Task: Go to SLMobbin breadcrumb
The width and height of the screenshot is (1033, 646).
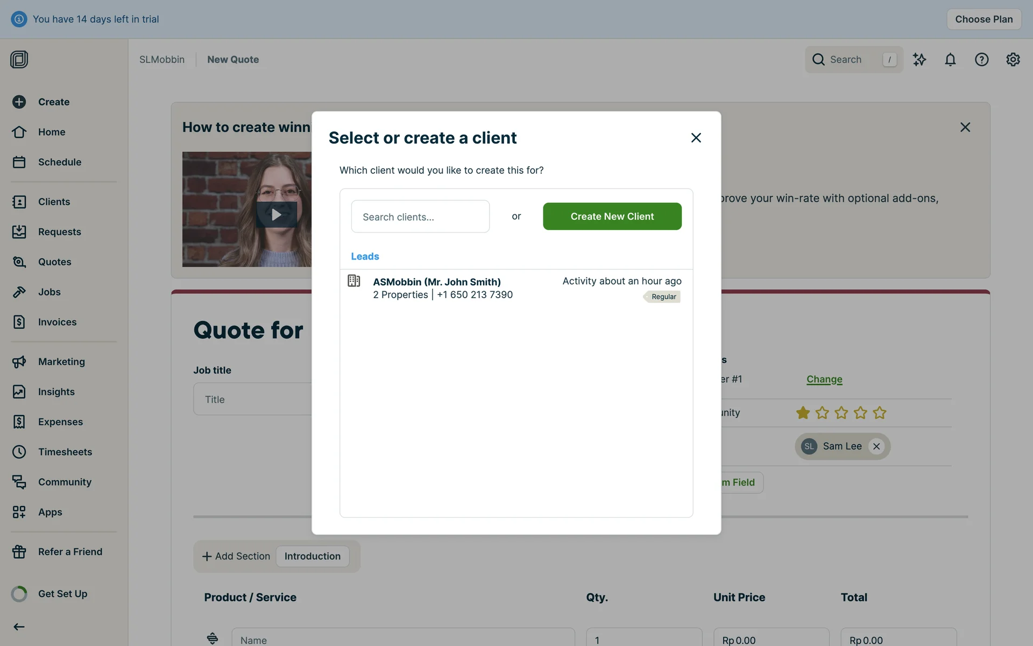Action: 161,60
